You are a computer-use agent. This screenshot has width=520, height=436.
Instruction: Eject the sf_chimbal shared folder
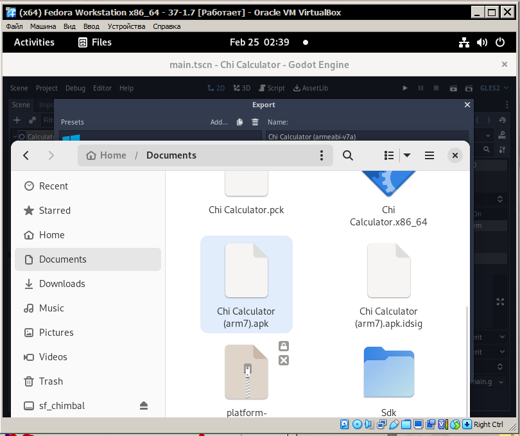[144, 405]
